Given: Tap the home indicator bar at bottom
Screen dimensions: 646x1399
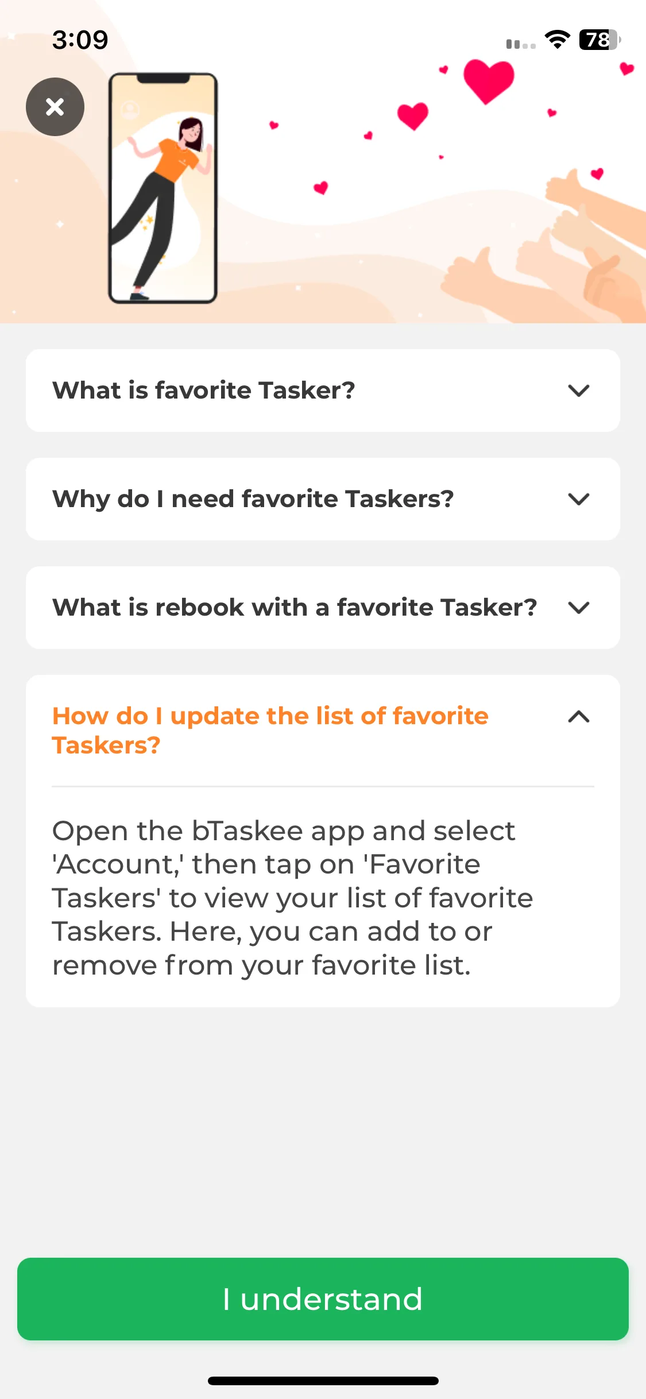Looking at the screenshot, I should coord(323,1381).
